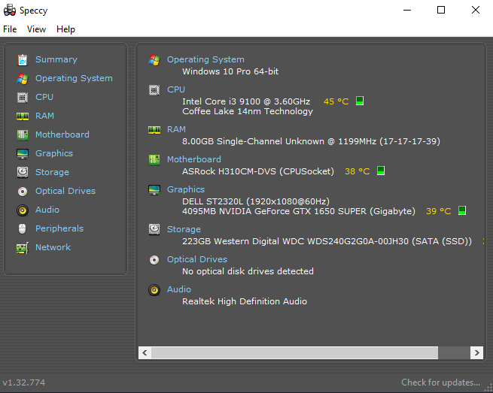Switch to Motherboard sidebar section
The width and height of the screenshot is (493, 393).
62,135
